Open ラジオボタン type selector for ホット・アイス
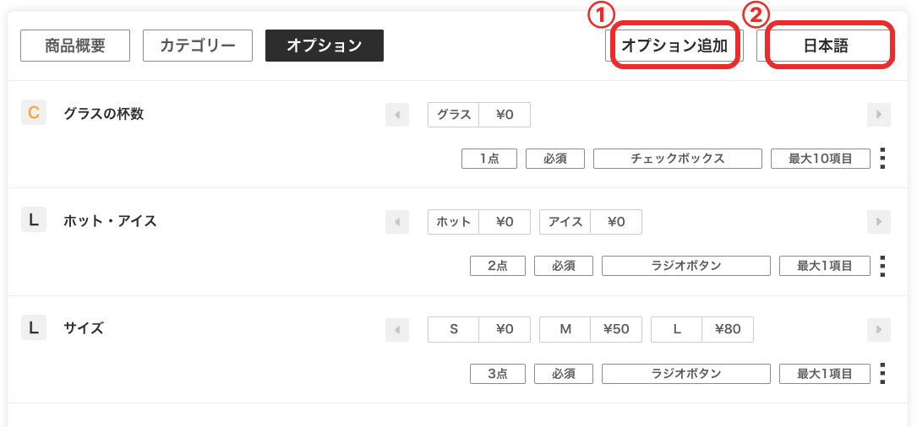Screen dimensions: 917x427 686,266
